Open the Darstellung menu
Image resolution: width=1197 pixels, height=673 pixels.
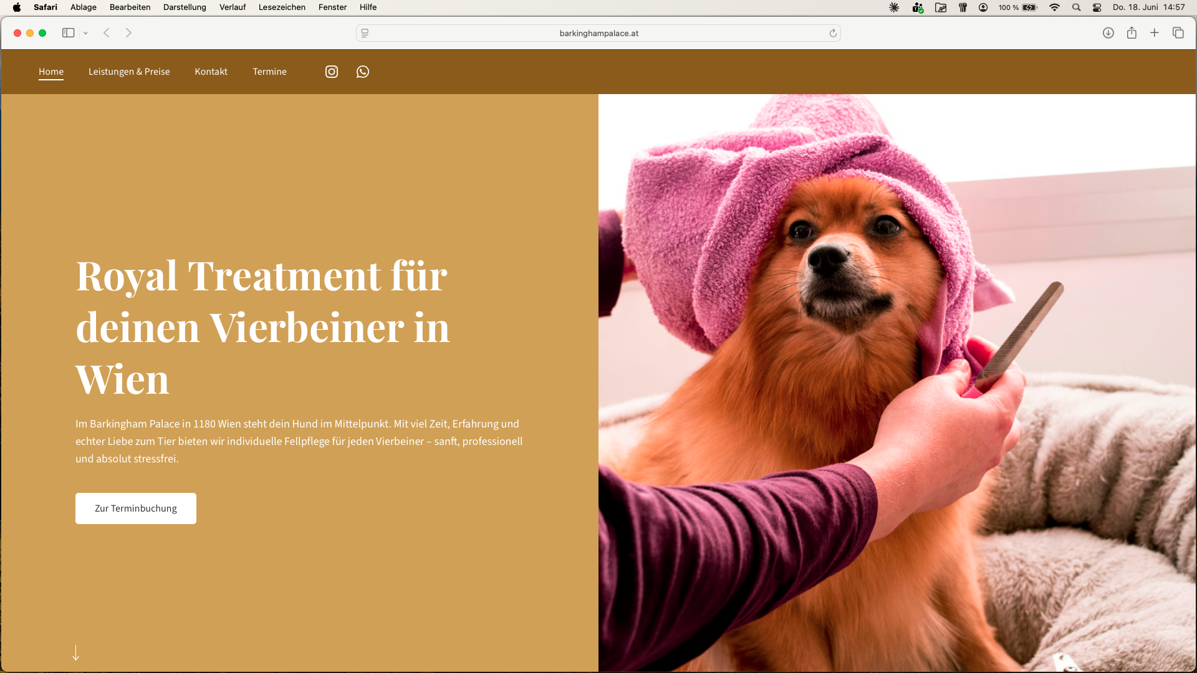point(185,7)
